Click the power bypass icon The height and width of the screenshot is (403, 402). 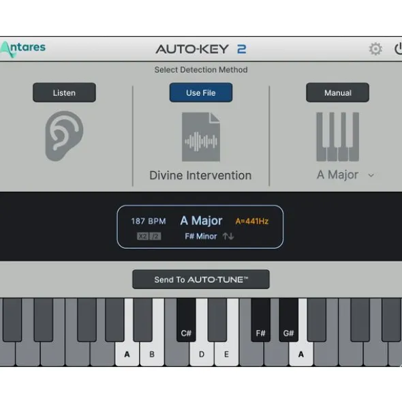(x=398, y=49)
